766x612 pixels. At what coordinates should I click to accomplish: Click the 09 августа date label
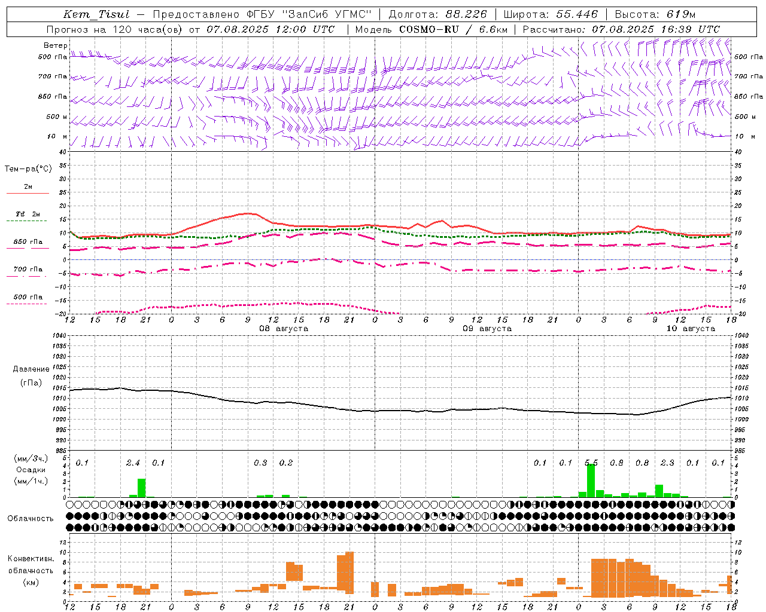pos(487,329)
